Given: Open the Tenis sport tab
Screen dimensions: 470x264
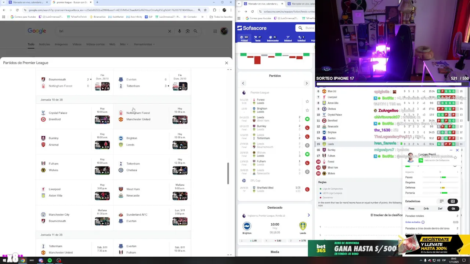Looking at the screenshot, I should coord(258,38).
